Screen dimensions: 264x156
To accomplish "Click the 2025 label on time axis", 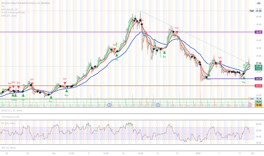I will point(198,153).
